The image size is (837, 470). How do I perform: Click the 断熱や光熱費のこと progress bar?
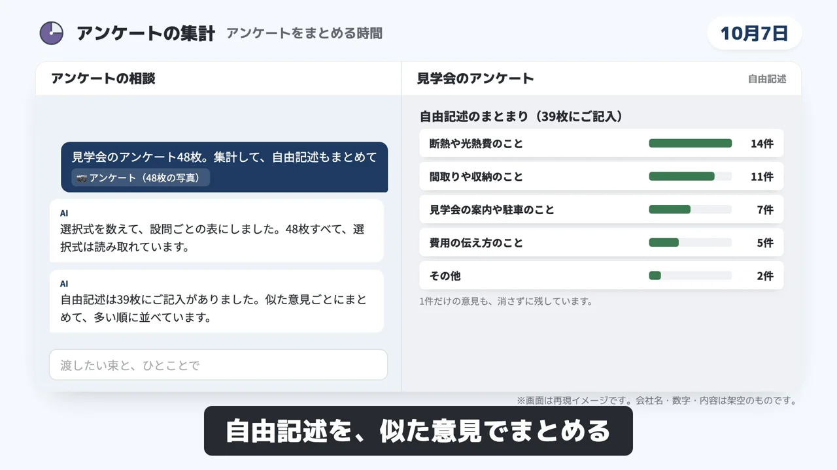(x=690, y=144)
